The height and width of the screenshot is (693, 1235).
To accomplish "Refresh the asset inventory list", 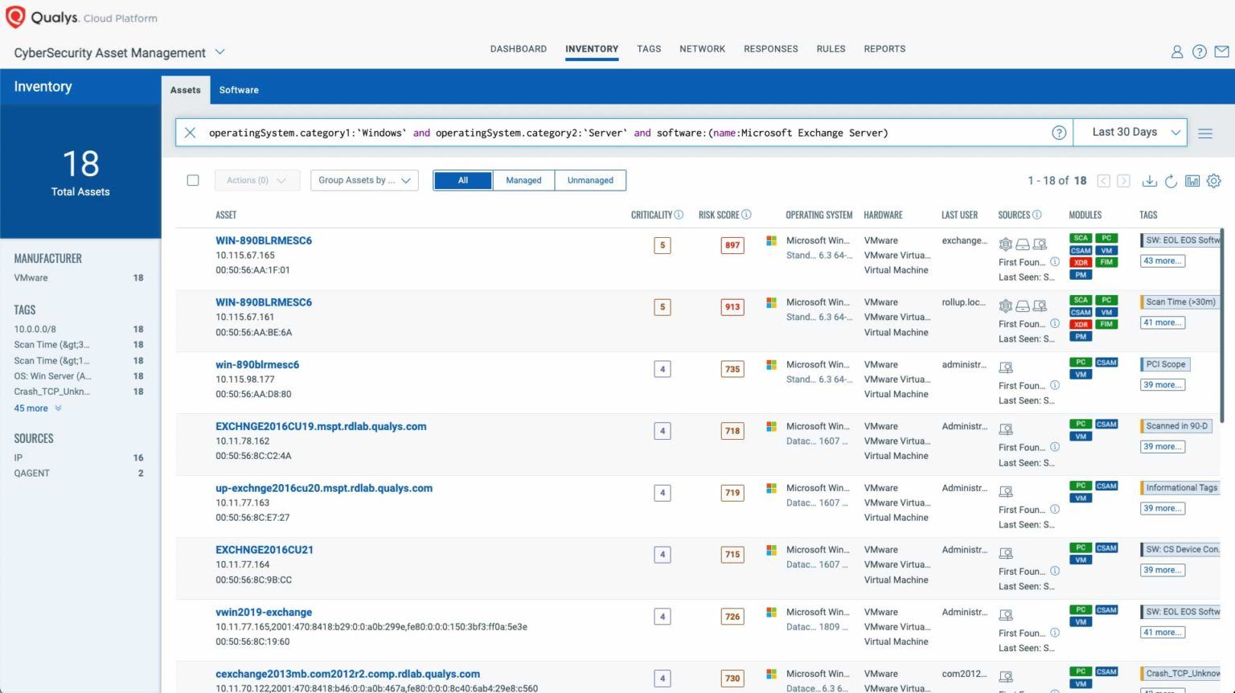I will click(1172, 181).
